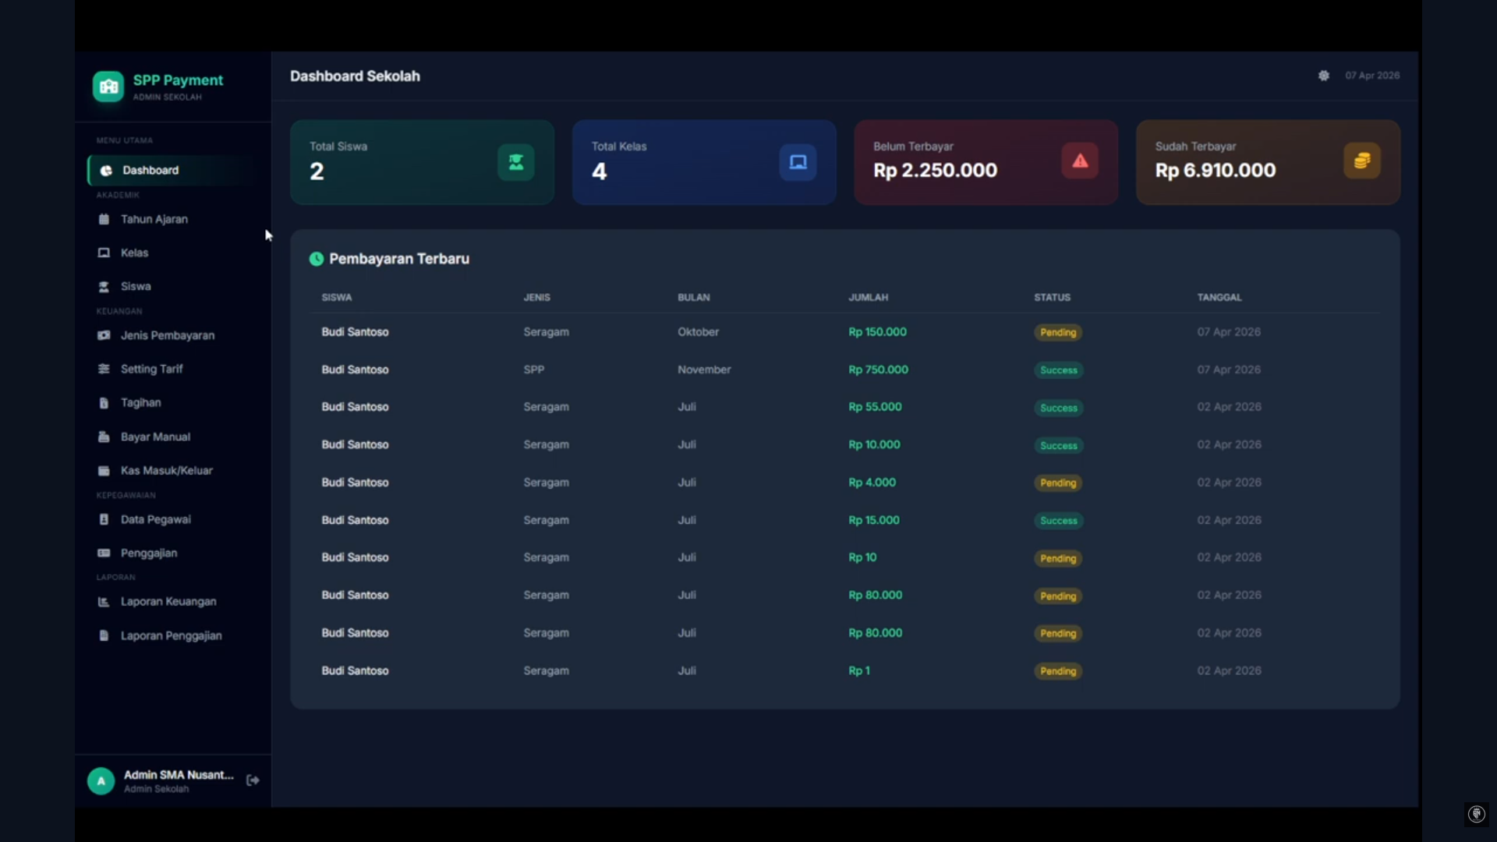Click the Laporan Penggajian file icon

pos(104,635)
